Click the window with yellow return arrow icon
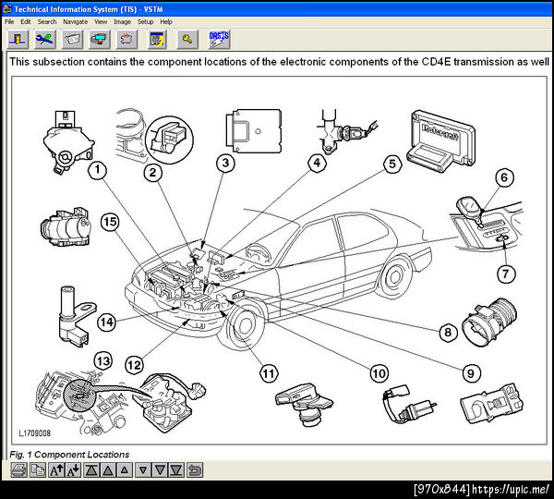Viewport: 554px width, 499px height. [157, 39]
